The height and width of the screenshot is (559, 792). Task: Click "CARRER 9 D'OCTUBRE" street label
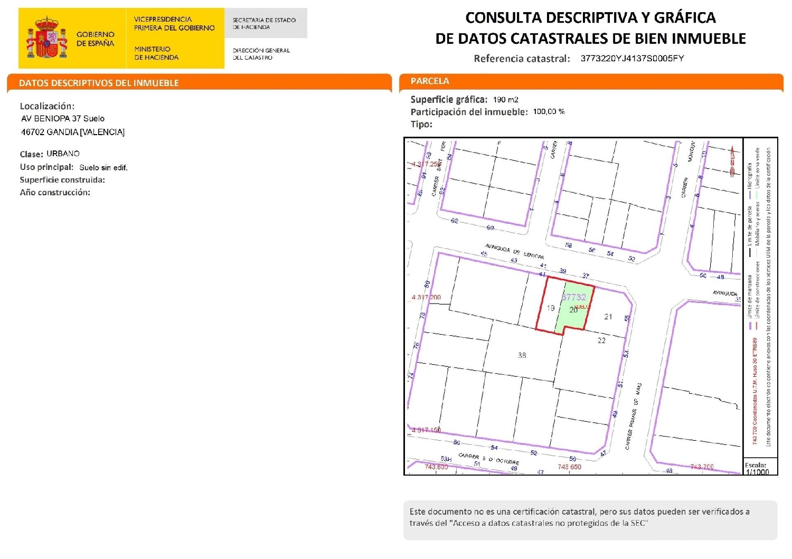click(x=488, y=459)
